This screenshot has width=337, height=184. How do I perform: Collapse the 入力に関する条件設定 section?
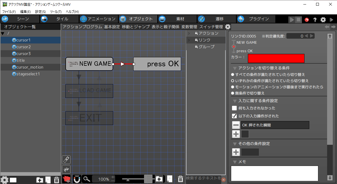click(235, 101)
